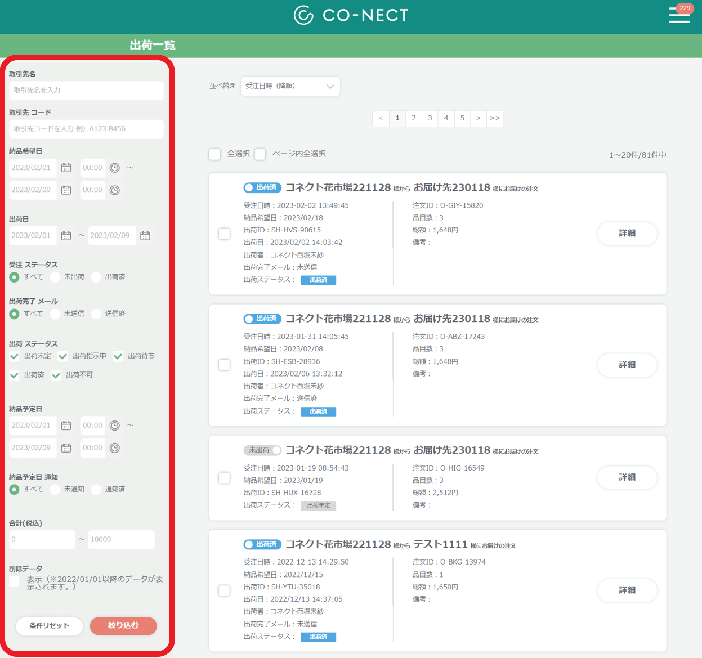The height and width of the screenshot is (658, 702).
Task: Click 合計(税込) minimum amount field
Action: [42, 540]
